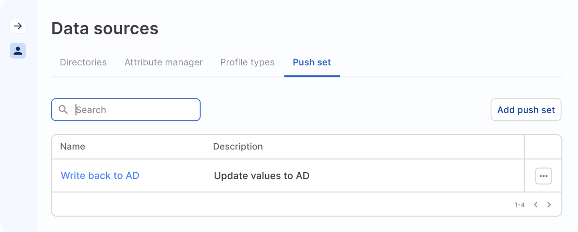Click the Add push set button
The image size is (578, 232).
click(x=526, y=110)
